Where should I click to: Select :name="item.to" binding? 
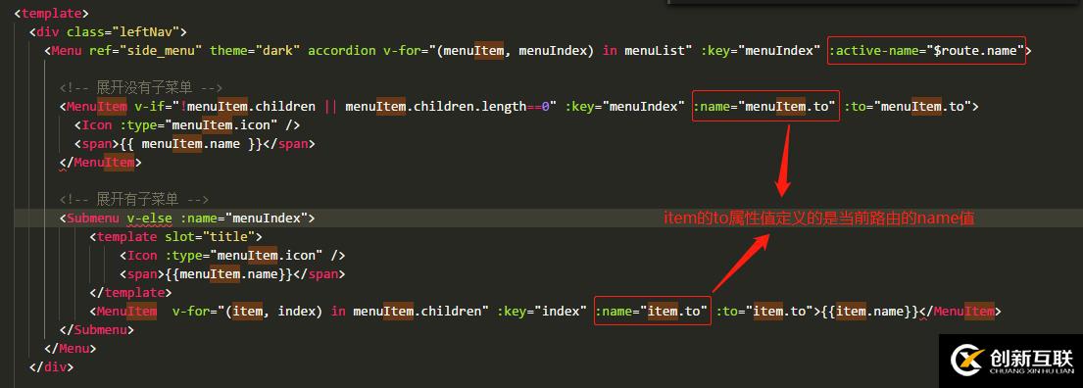coord(653,312)
